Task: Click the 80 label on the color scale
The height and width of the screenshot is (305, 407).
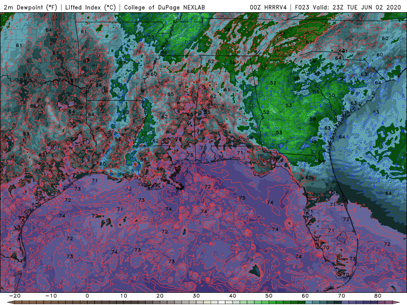Action: [x=378, y=296]
